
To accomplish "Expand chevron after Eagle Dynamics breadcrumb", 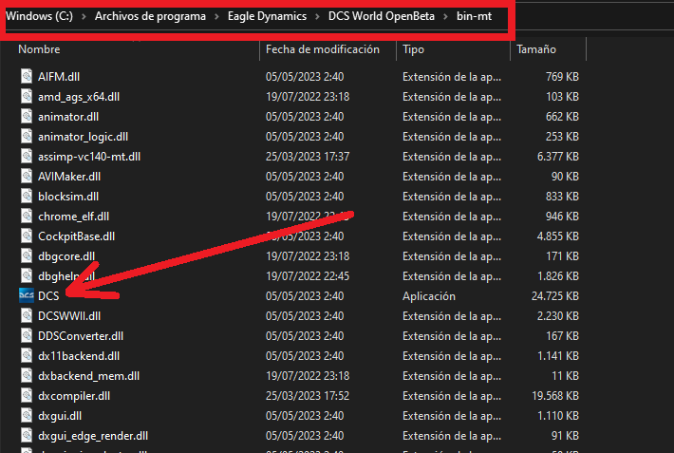I will pos(317,16).
